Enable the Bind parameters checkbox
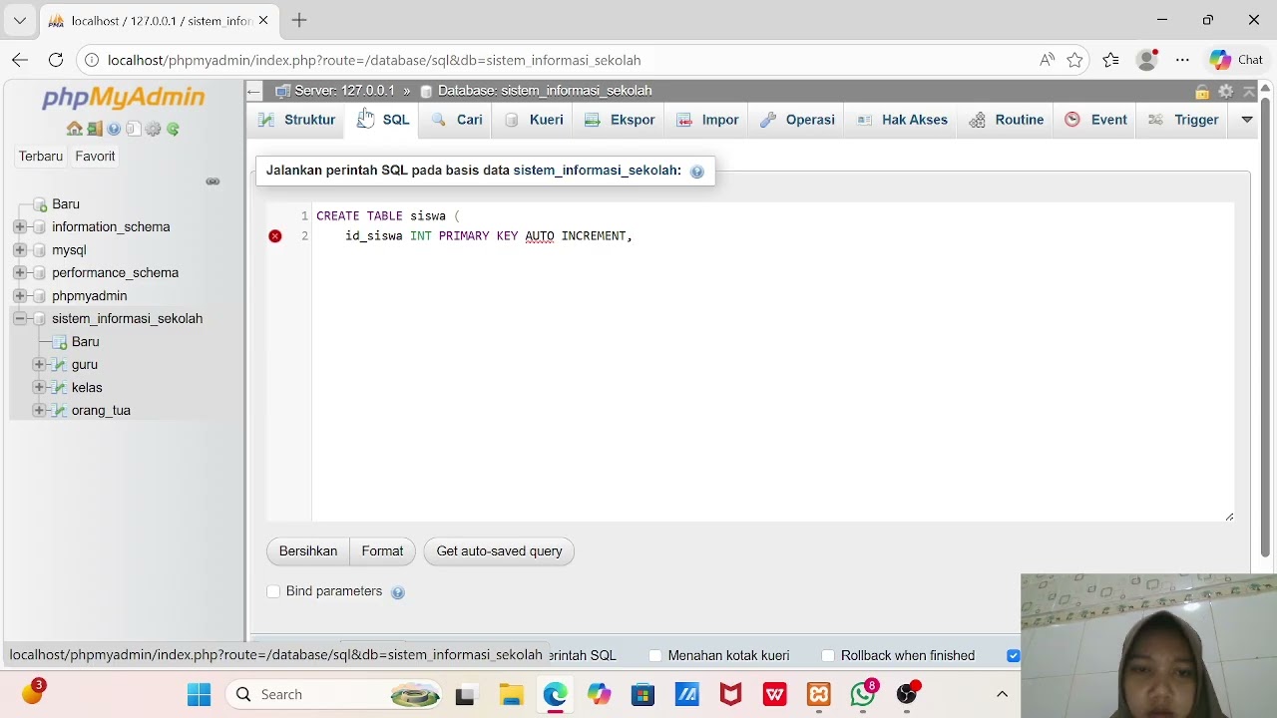Image resolution: width=1277 pixels, height=718 pixels. tap(273, 591)
